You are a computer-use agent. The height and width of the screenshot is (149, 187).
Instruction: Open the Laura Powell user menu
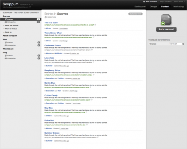click(179, 2)
